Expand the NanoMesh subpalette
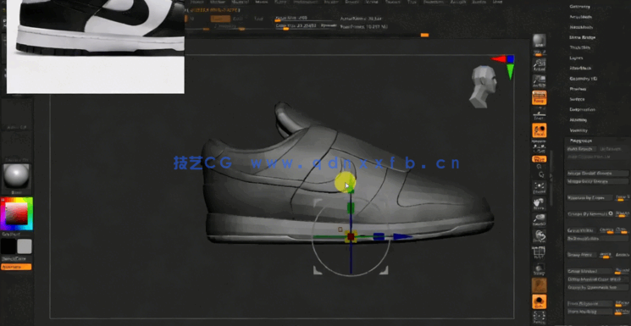The image size is (631, 326). click(581, 27)
